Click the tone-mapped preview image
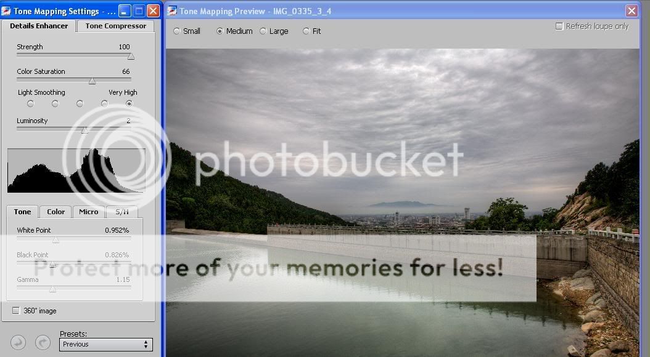This screenshot has width=650, height=357. [403, 203]
